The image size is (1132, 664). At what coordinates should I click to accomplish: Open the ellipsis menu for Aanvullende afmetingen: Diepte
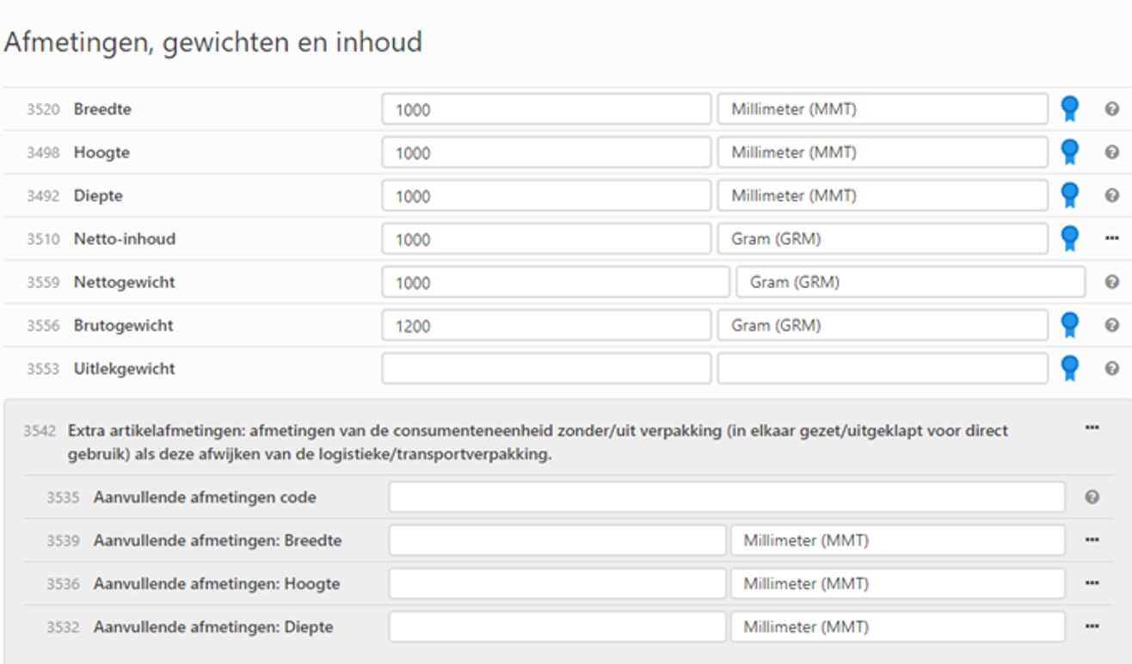pos(1091,627)
